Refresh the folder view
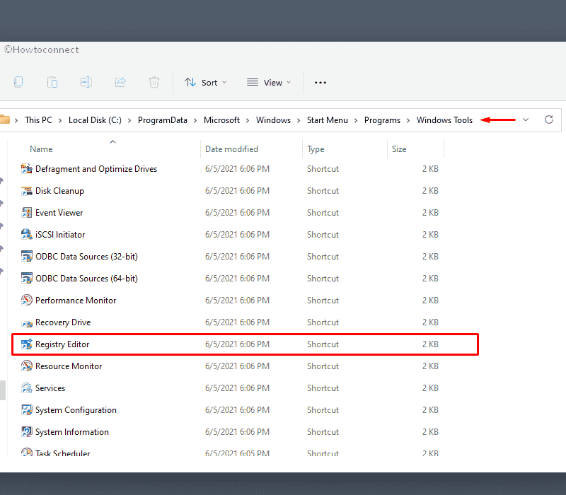Screen dimensions: 566x495 [549, 120]
